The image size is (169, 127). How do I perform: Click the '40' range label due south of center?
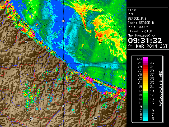[x=63, y=106]
